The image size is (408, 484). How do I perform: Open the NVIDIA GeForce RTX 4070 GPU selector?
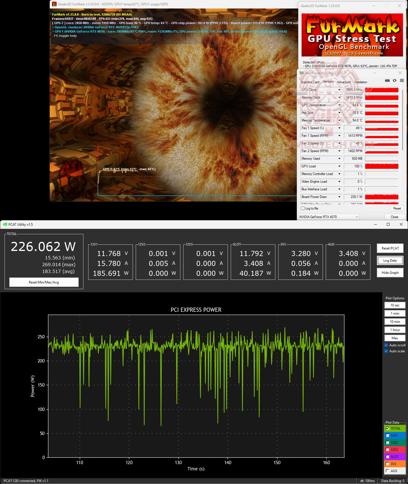point(329,217)
